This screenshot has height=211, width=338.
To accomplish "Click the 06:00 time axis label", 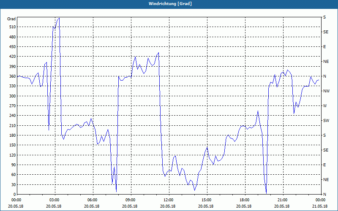I will click(x=92, y=200).
